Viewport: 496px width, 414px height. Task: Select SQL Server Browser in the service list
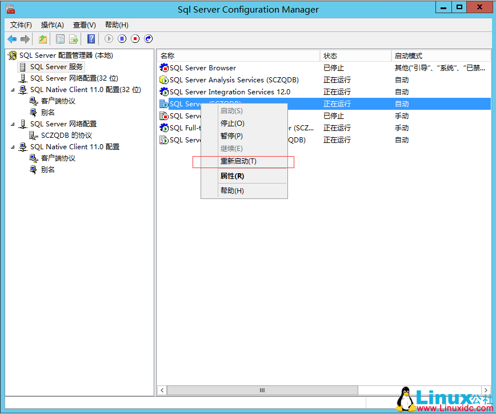click(203, 67)
